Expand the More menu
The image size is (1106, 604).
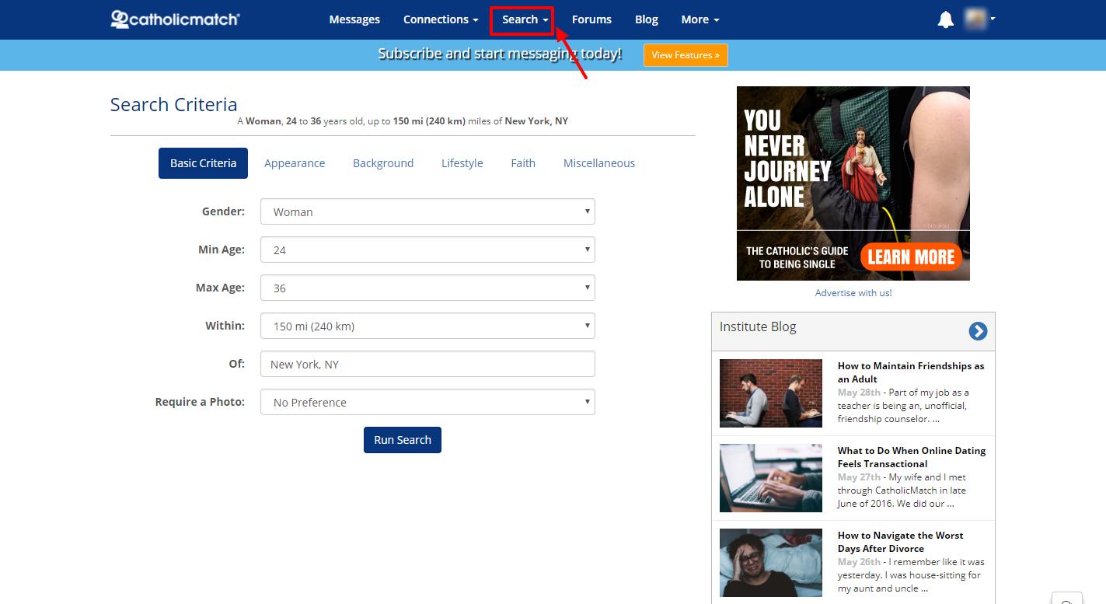tap(700, 19)
